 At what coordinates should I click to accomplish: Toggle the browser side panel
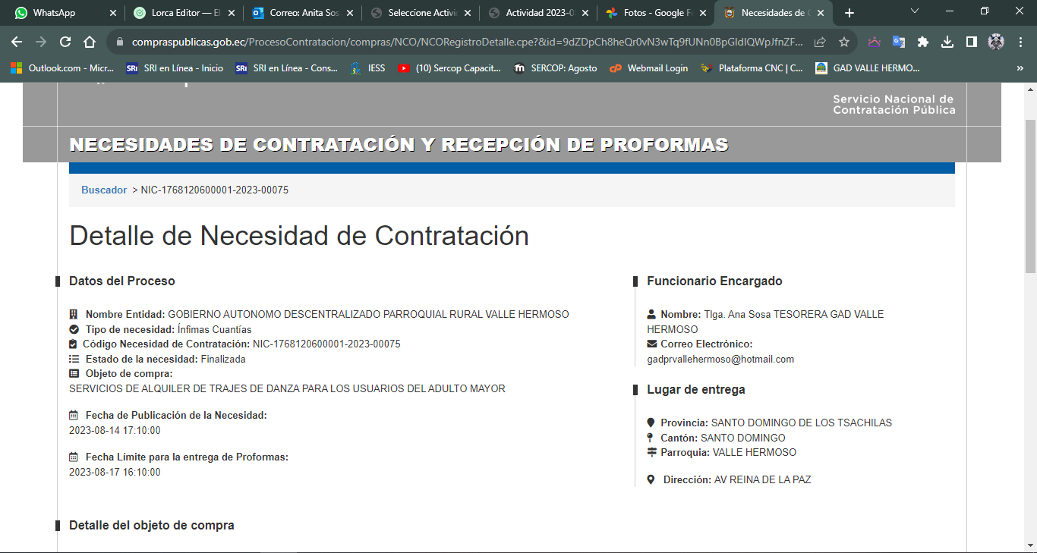[x=971, y=42]
